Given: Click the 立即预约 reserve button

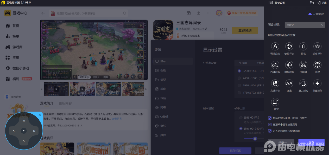Looking at the screenshot, I should click(x=245, y=30).
